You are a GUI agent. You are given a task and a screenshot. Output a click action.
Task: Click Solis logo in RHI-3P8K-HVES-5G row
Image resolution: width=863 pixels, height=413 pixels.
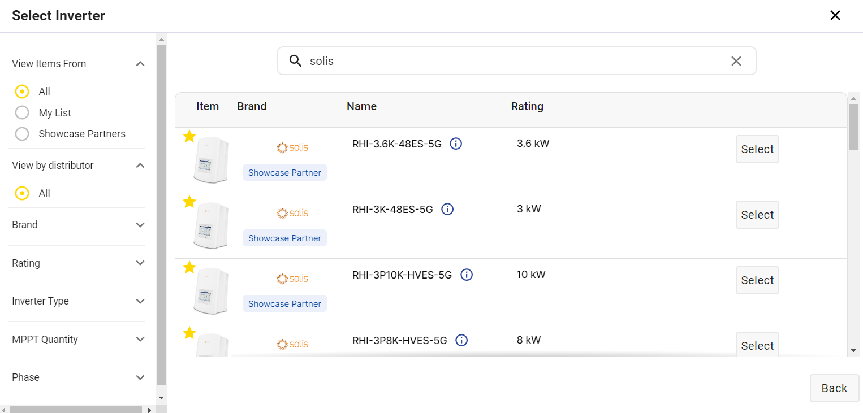click(292, 344)
